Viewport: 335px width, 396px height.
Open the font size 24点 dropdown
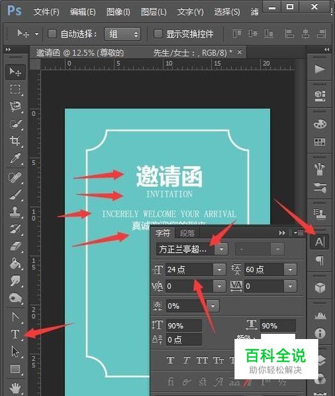click(x=219, y=269)
